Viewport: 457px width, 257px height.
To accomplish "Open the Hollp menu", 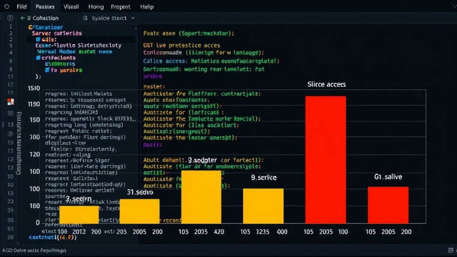I will click(x=147, y=7).
